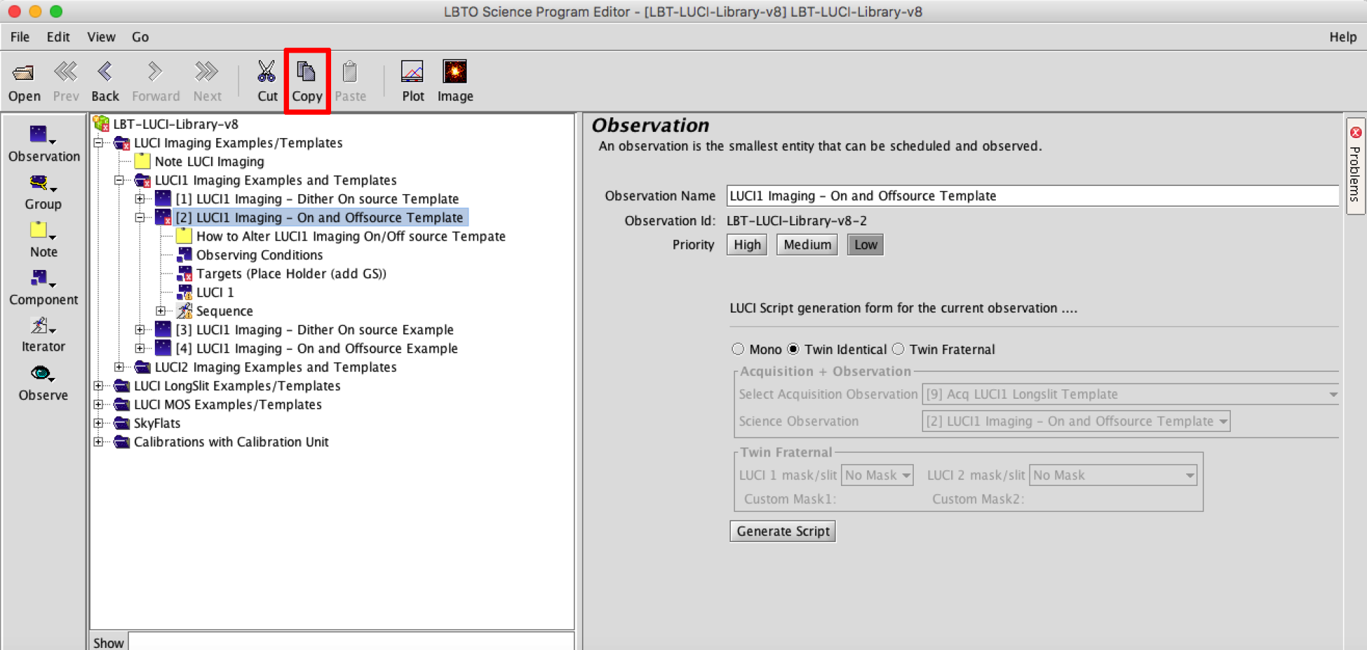Viewport: 1367px width, 650px height.
Task: Open the View menu
Action: click(101, 37)
